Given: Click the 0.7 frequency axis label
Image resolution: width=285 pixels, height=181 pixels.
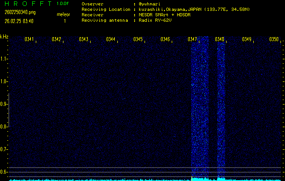Looking at the screenshot, I should click(4, 149).
